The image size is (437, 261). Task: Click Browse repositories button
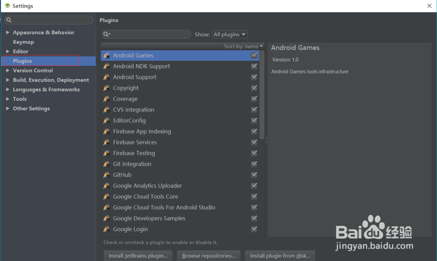click(209, 256)
